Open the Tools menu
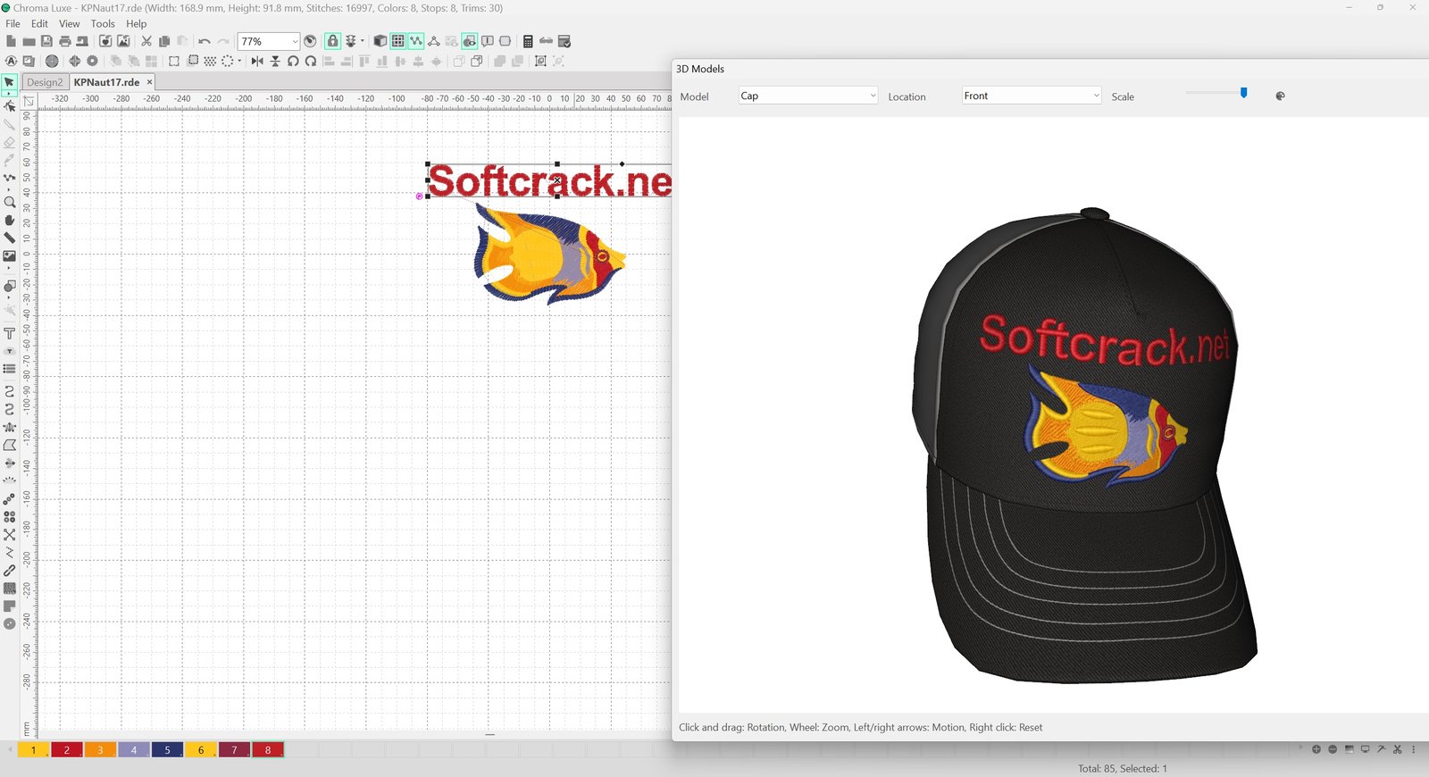The width and height of the screenshot is (1429, 777). coord(103,24)
